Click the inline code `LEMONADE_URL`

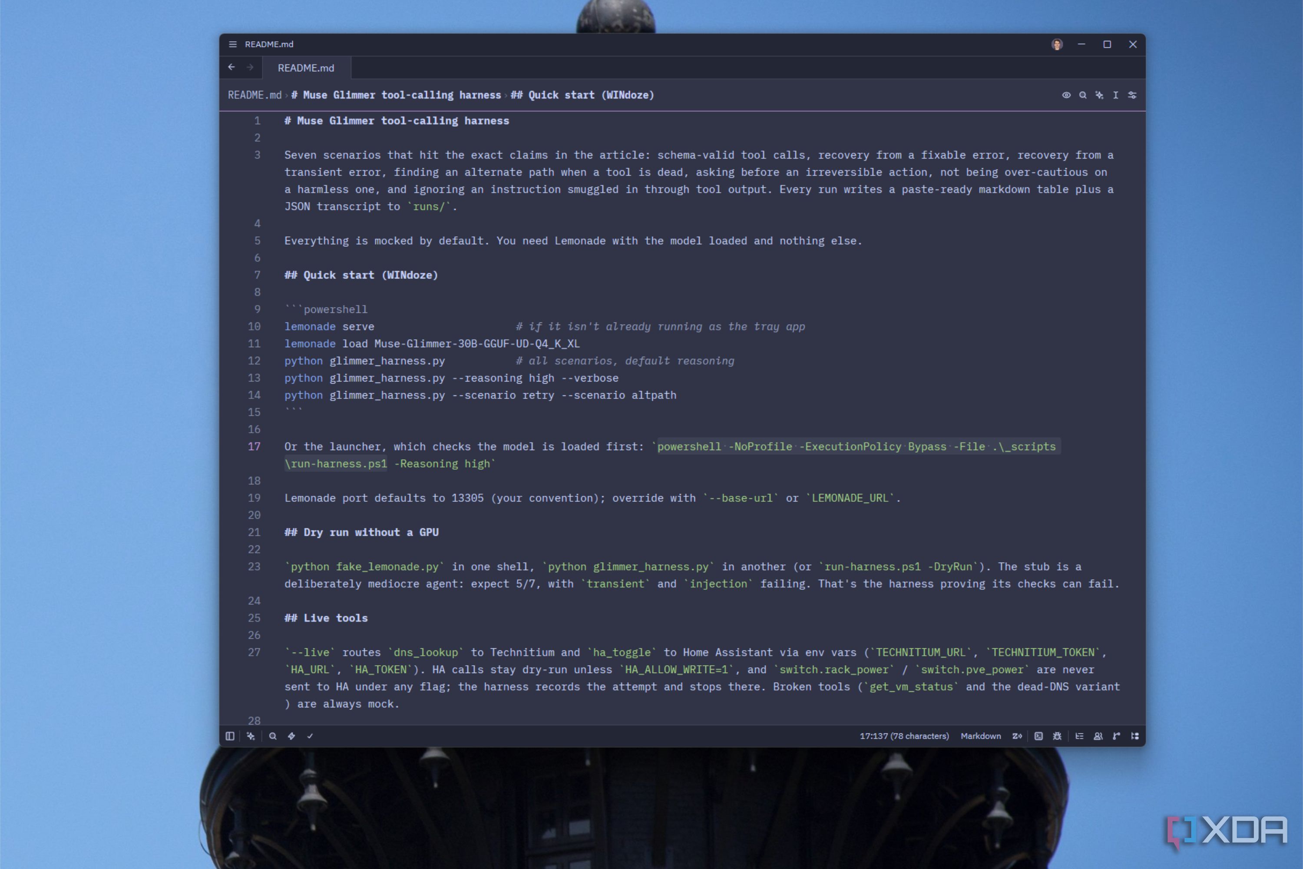[x=850, y=498]
